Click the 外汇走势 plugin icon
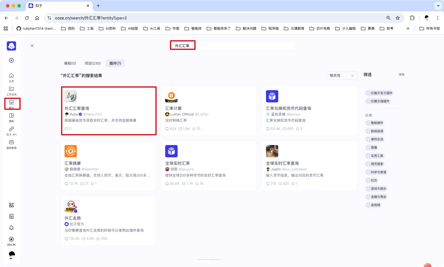 pos(71,206)
